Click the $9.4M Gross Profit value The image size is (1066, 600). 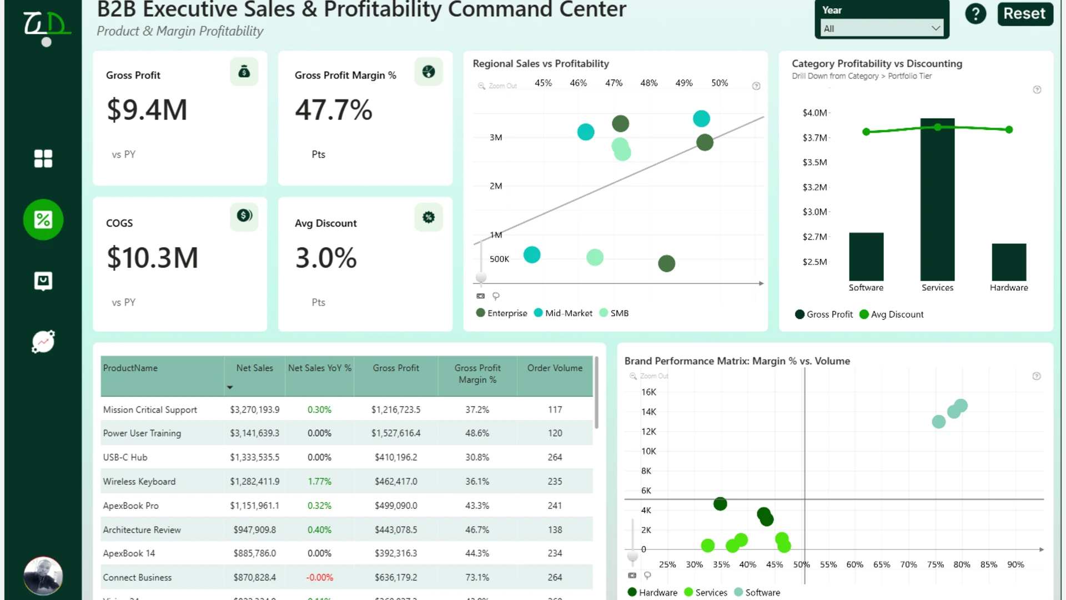tap(147, 109)
